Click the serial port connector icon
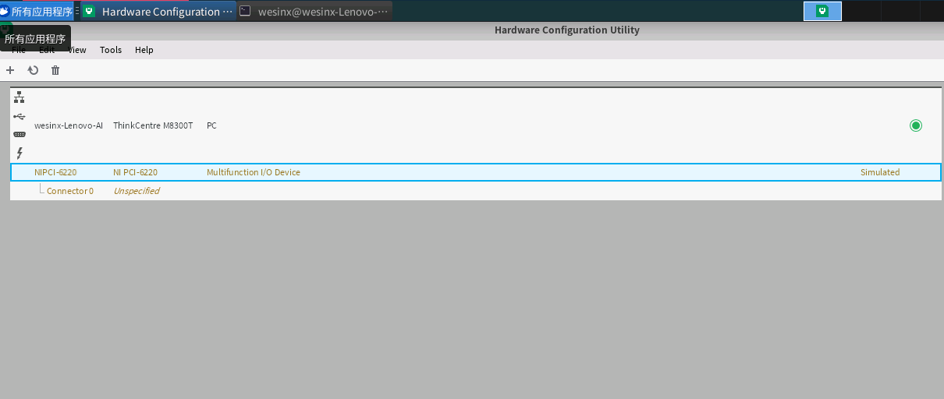The height and width of the screenshot is (399, 944). [20, 134]
